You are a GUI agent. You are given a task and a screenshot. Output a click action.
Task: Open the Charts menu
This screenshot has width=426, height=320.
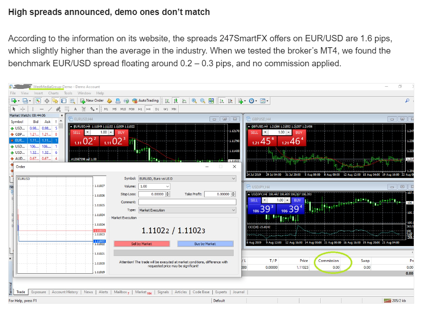click(x=54, y=93)
